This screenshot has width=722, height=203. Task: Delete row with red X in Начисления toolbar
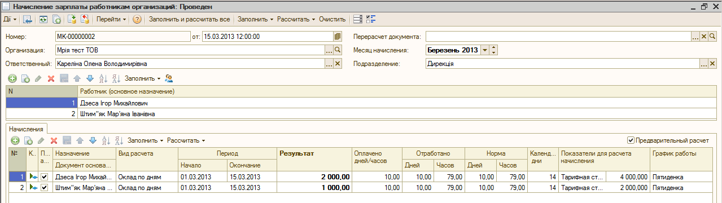[x=54, y=140]
